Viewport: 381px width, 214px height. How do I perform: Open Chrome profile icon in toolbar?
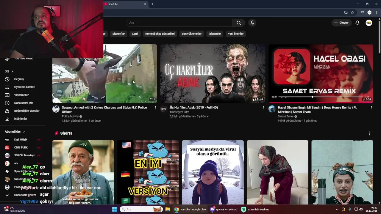click(369, 12)
